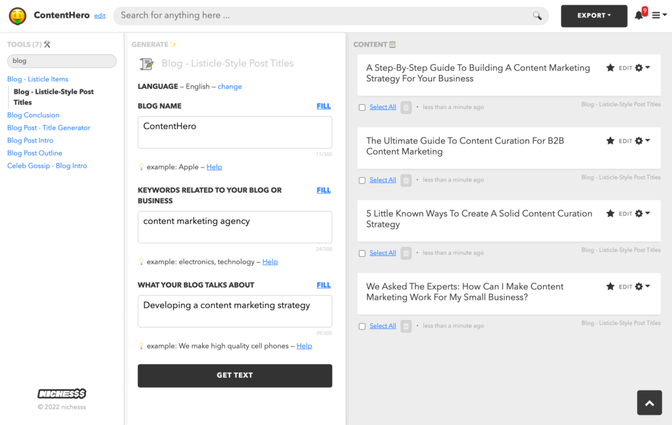Open Blog Post - Title Generator tool
672x425 pixels.
49,128
